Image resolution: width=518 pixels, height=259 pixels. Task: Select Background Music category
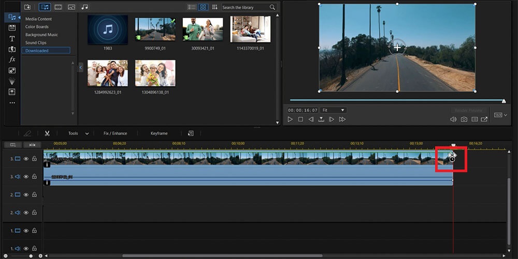click(41, 35)
